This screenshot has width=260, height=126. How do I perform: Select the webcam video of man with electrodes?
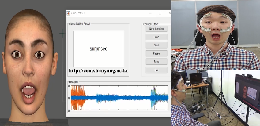(x=216, y=35)
